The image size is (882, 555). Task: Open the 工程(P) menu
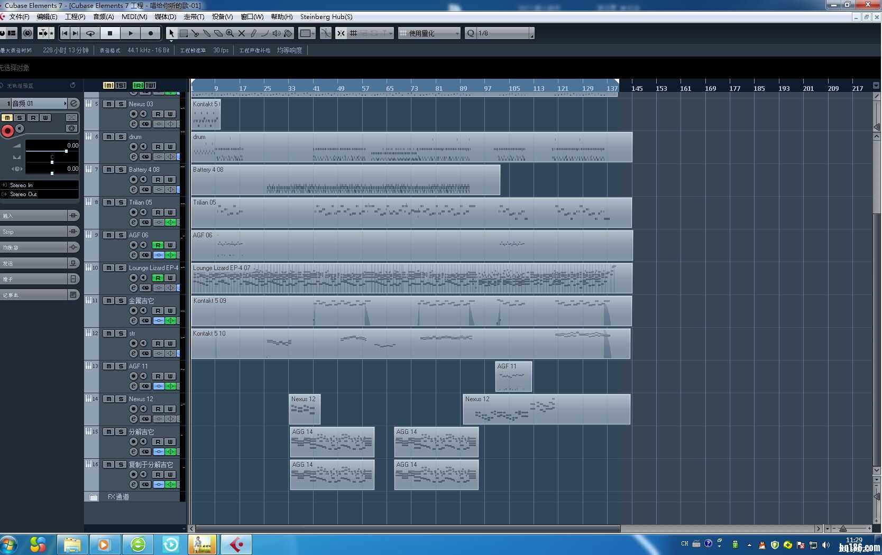click(75, 17)
